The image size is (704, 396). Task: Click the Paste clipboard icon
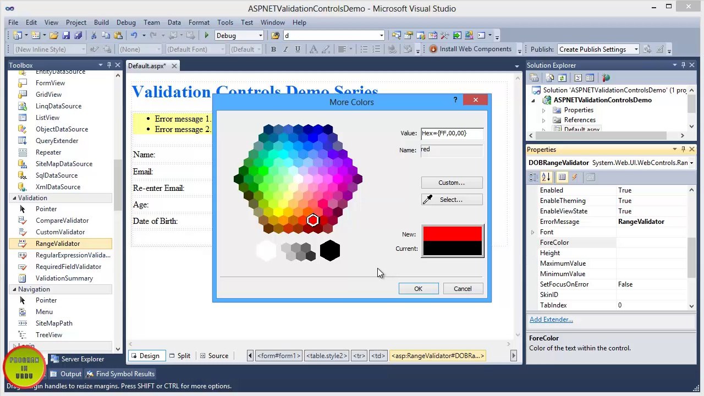(118, 36)
